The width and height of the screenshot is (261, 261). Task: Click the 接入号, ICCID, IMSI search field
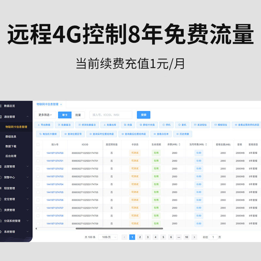point(111,115)
